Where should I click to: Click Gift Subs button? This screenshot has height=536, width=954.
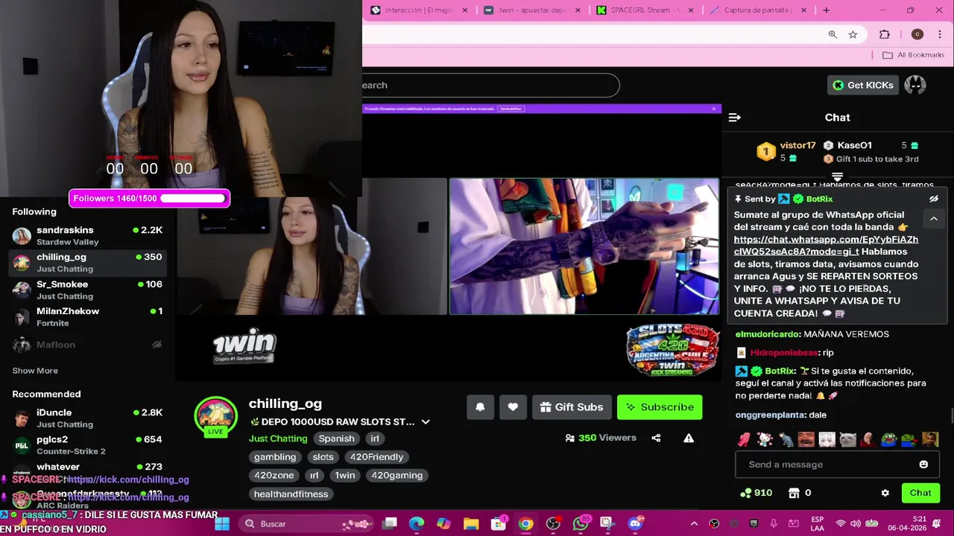pos(572,407)
